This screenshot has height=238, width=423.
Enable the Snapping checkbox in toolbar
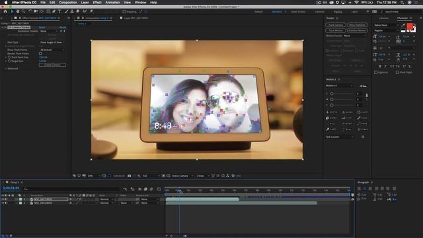click(x=124, y=12)
